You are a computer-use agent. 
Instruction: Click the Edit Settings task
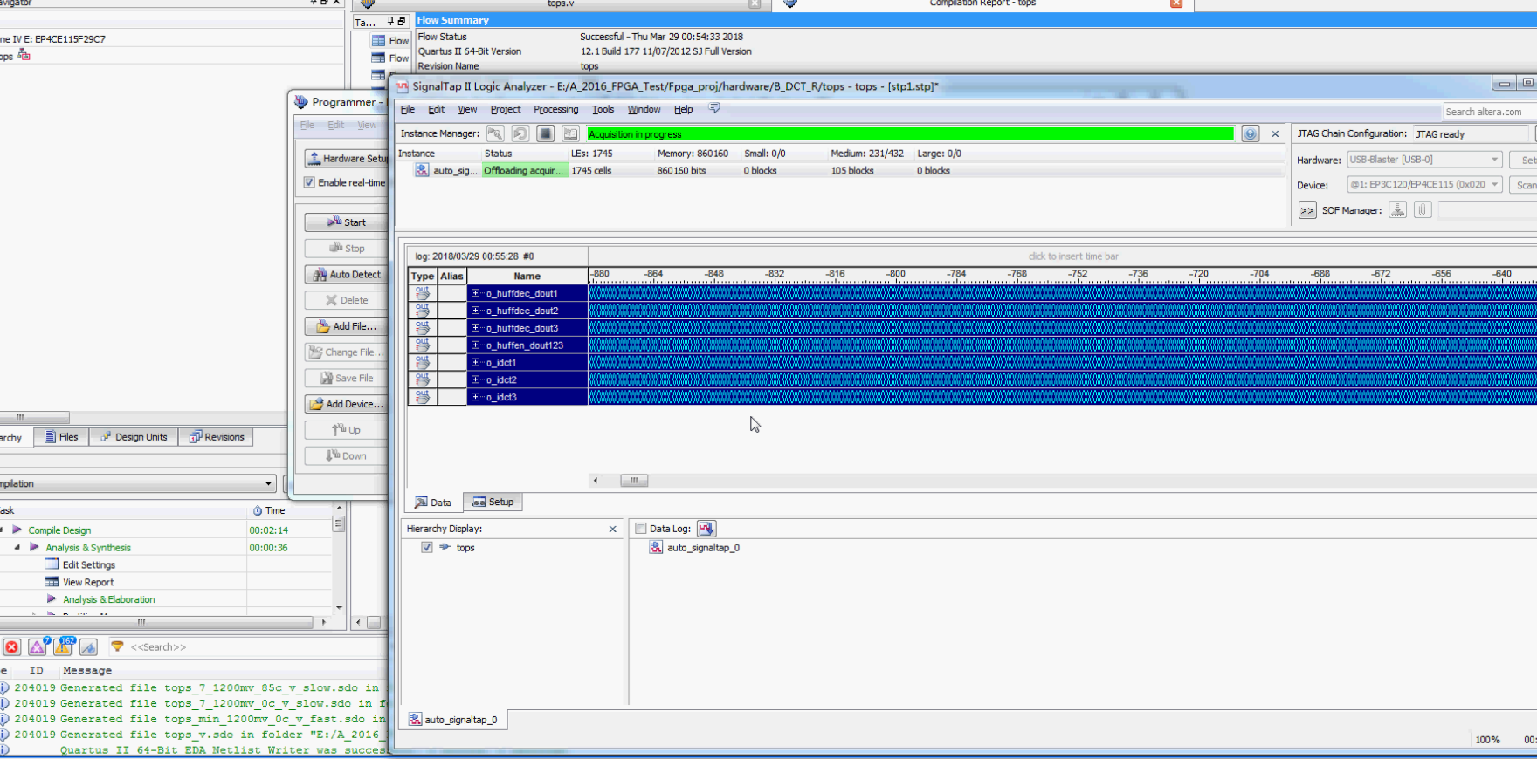click(89, 564)
